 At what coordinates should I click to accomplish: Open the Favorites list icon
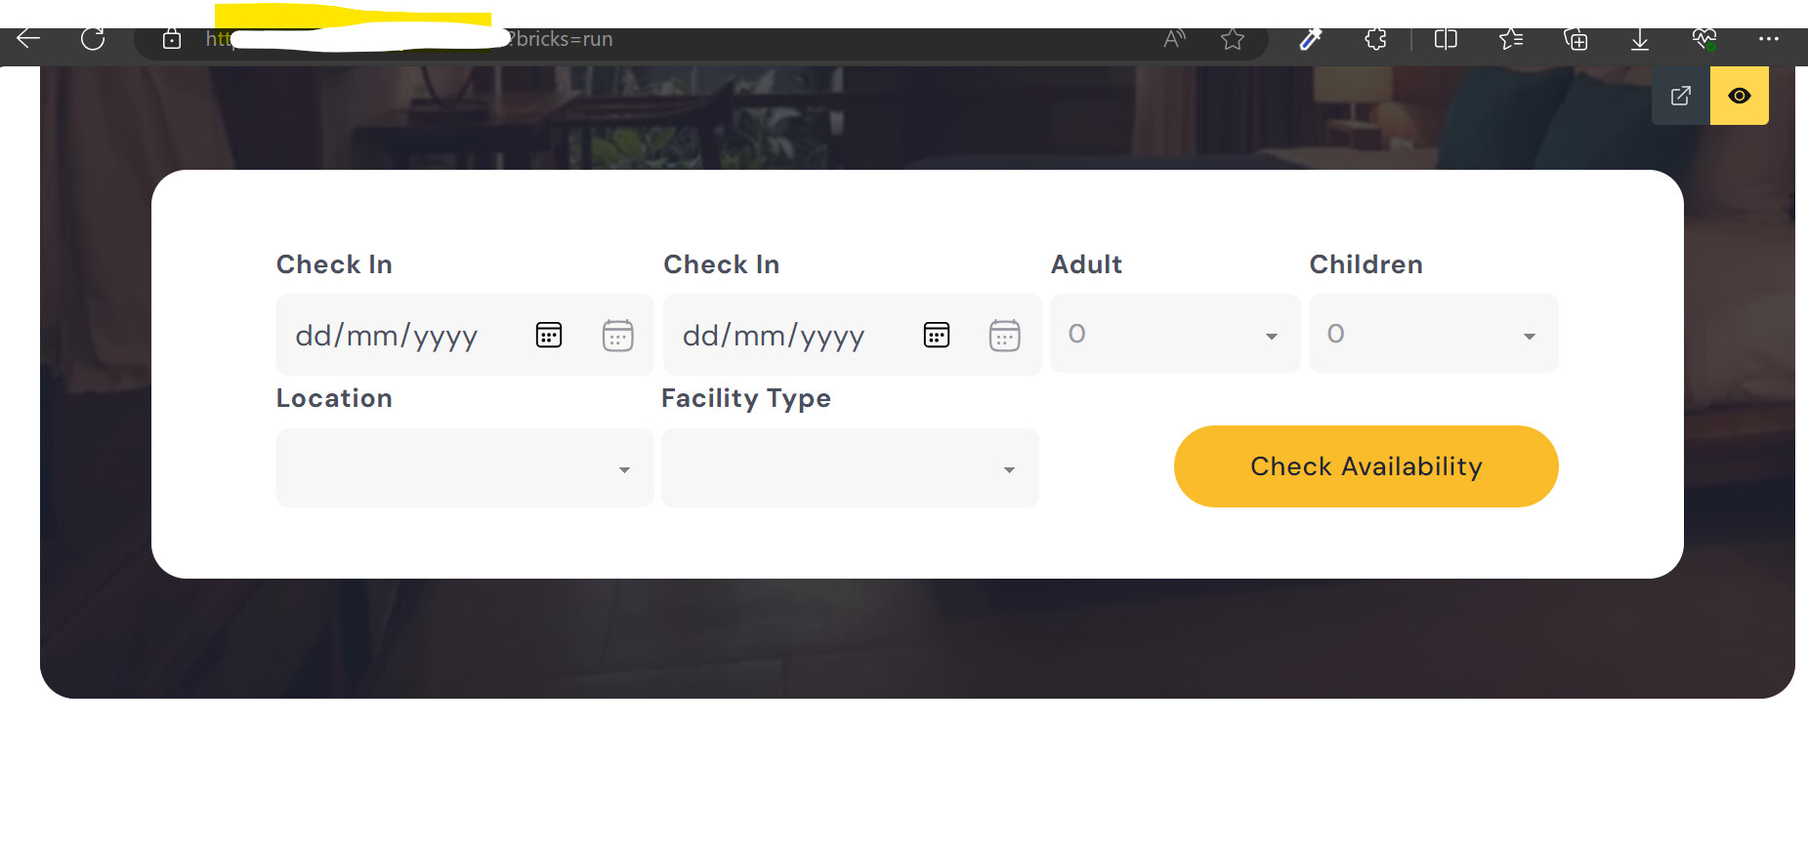pos(1511,39)
